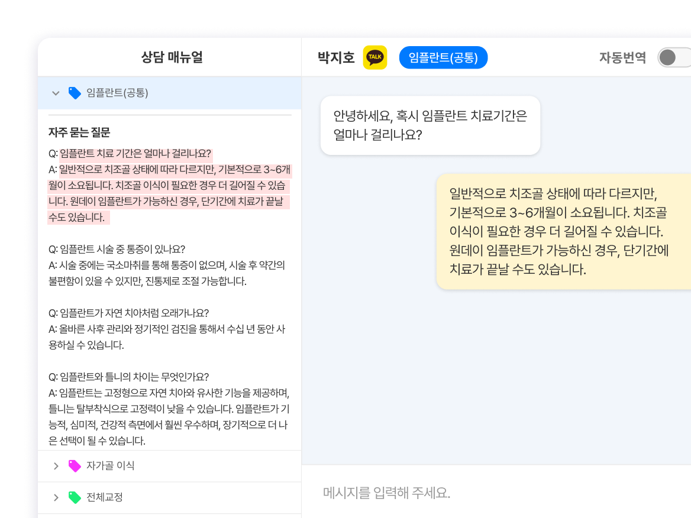Click the 임플란트(공통) blue tag badge

[x=443, y=58]
